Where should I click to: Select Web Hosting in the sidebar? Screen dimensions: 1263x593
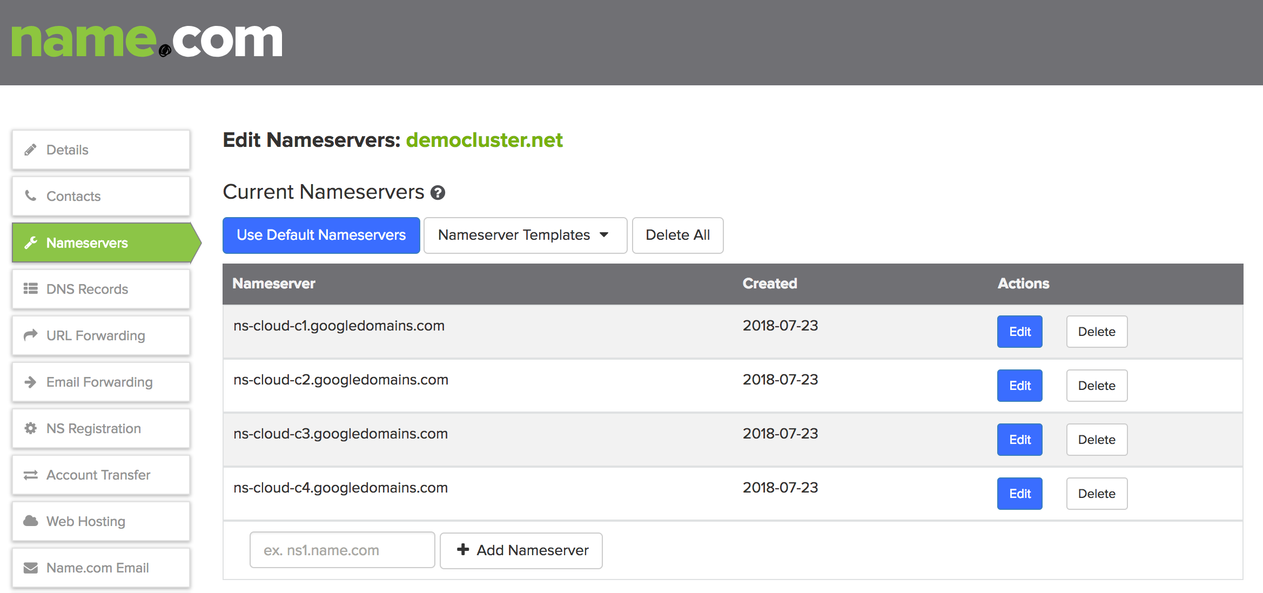coord(101,521)
